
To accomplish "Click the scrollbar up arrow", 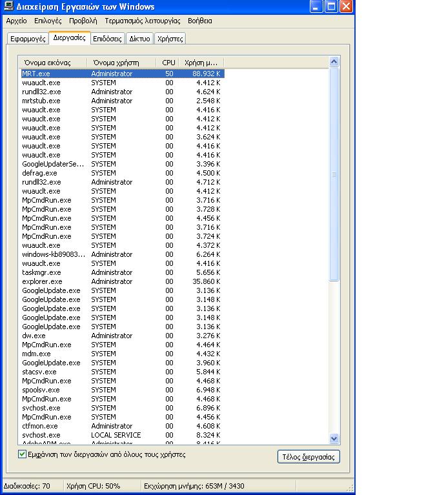I will (x=334, y=61).
